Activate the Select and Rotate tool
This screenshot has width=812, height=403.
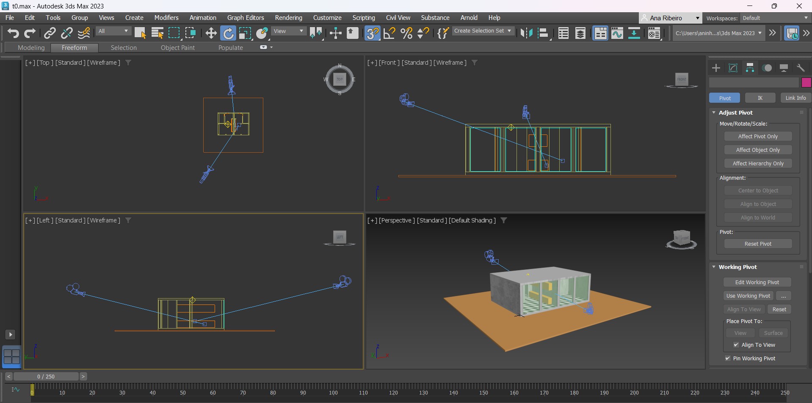tap(228, 33)
